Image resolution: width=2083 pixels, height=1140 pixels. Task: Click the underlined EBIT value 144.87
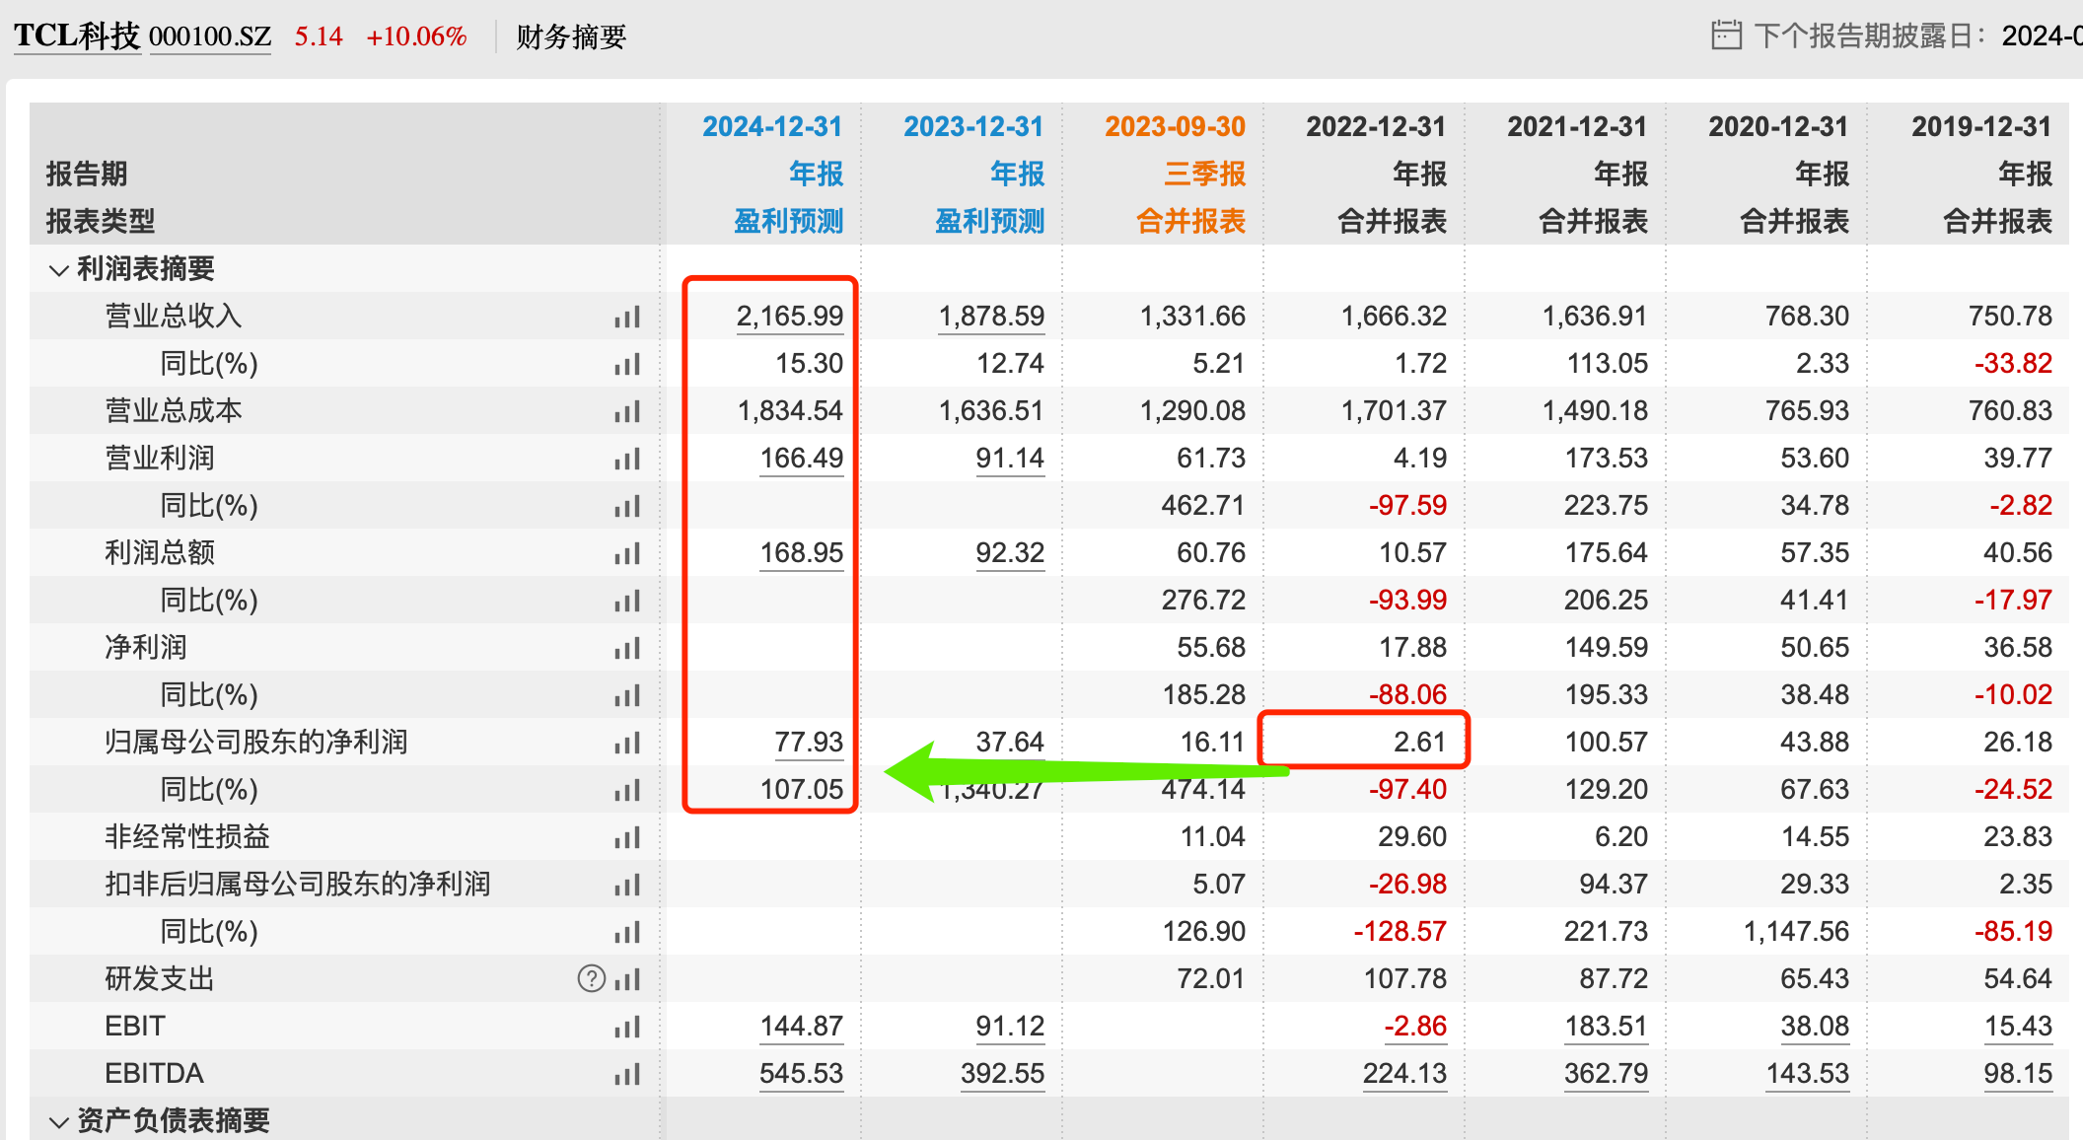(802, 1027)
